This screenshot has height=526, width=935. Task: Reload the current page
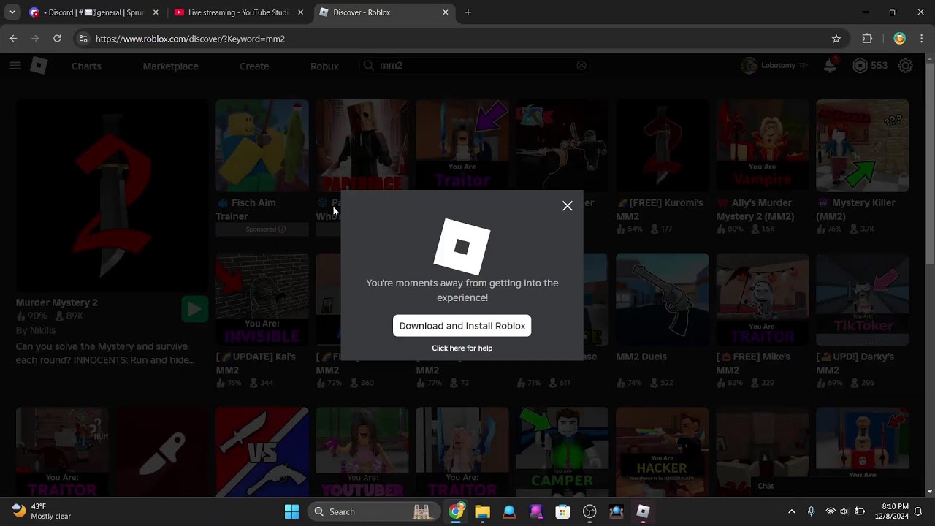click(x=57, y=39)
